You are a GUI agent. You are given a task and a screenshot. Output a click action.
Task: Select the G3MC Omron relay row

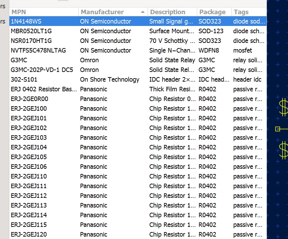click(x=138, y=60)
